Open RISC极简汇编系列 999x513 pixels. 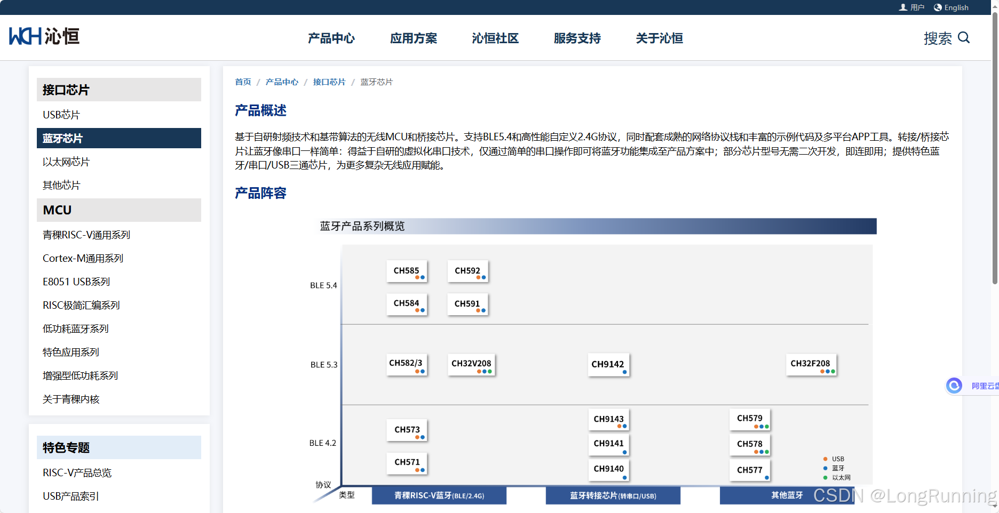(x=81, y=305)
